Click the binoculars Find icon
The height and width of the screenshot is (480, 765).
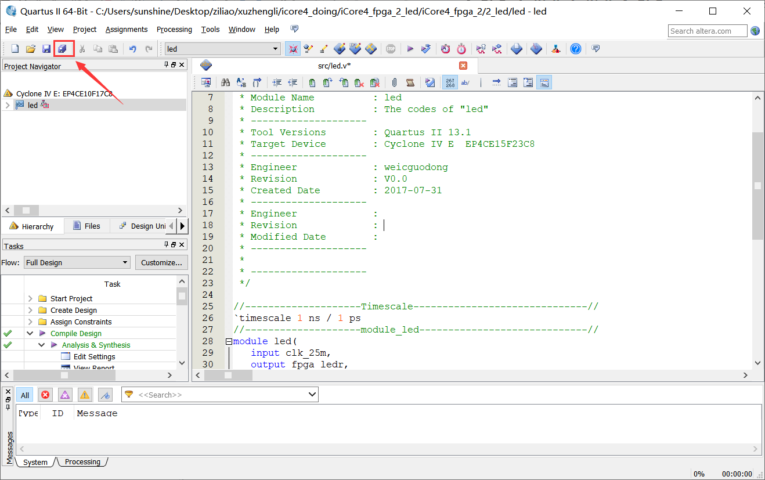coord(225,82)
